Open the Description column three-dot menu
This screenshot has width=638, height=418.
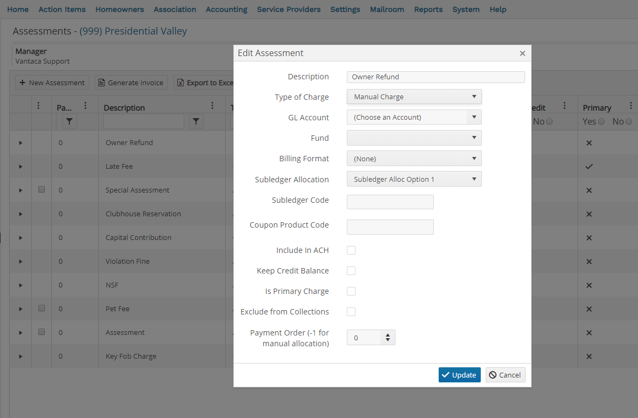point(212,106)
